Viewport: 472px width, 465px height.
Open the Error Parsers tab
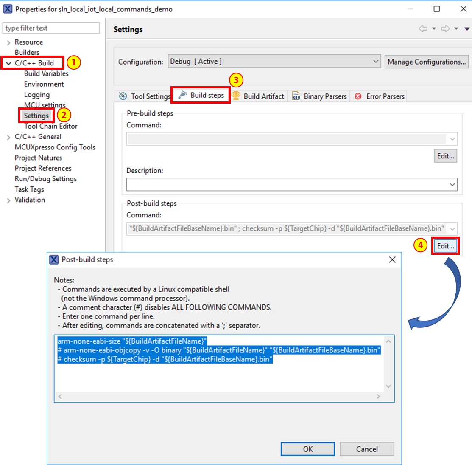click(x=380, y=96)
